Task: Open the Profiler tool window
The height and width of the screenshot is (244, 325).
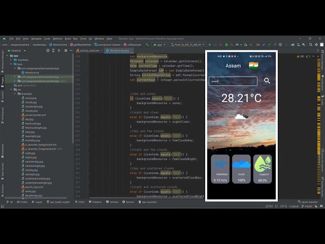Action: pos(22,202)
